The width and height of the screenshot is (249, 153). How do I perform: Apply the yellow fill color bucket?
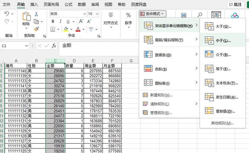click(x=66, y=29)
